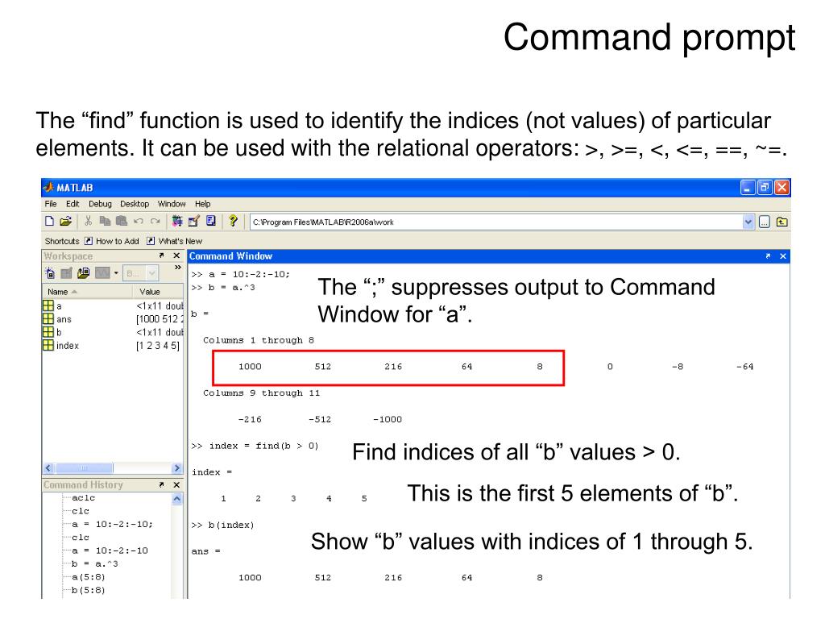This screenshot has width=825, height=619.
Task: Click the What's New shortcut
Action: 174,241
